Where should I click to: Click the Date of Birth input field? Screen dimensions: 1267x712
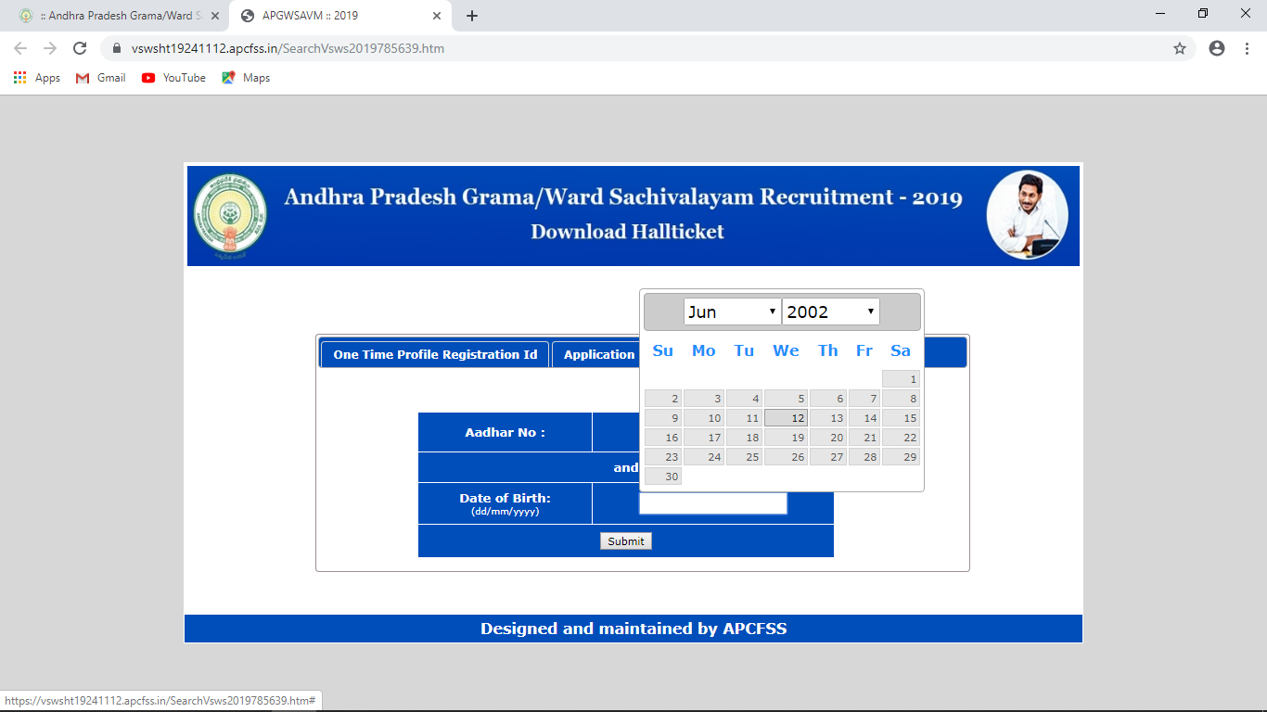point(712,502)
